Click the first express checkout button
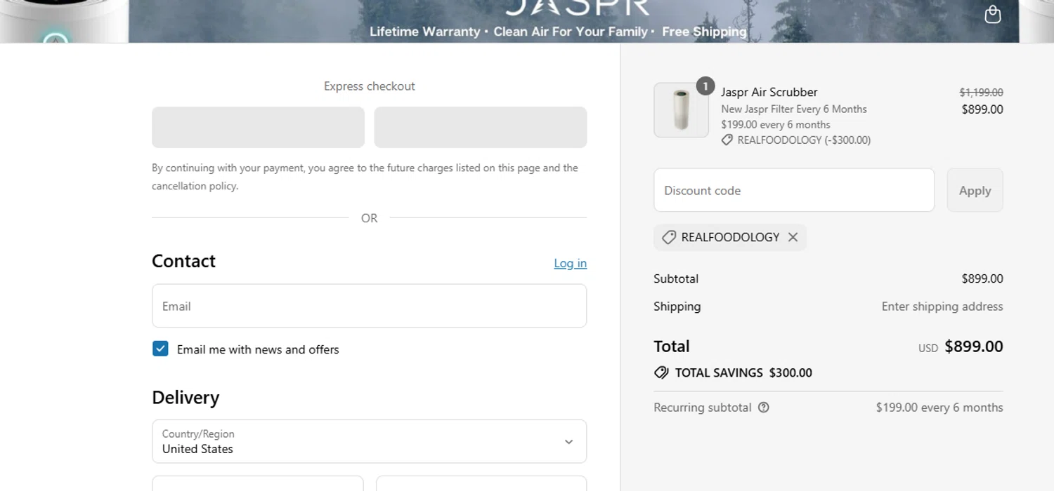Screen dimensions: 1054x491 click(x=258, y=127)
